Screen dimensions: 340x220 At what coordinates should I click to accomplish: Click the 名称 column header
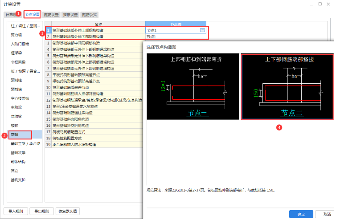coord(98,24)
